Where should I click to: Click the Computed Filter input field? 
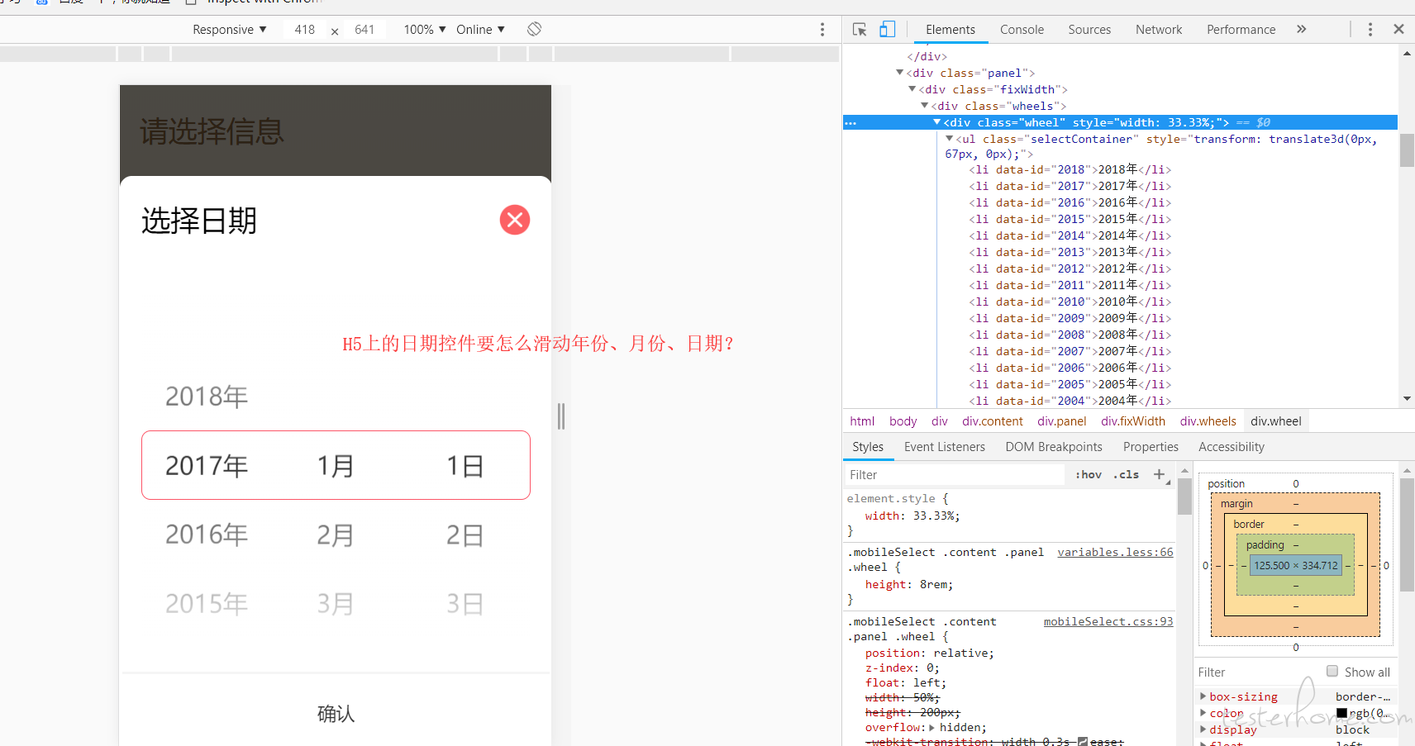[1256, 672]
